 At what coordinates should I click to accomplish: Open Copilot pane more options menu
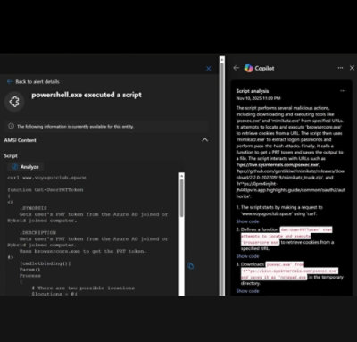pyautogui.click(x=340, y=68)
